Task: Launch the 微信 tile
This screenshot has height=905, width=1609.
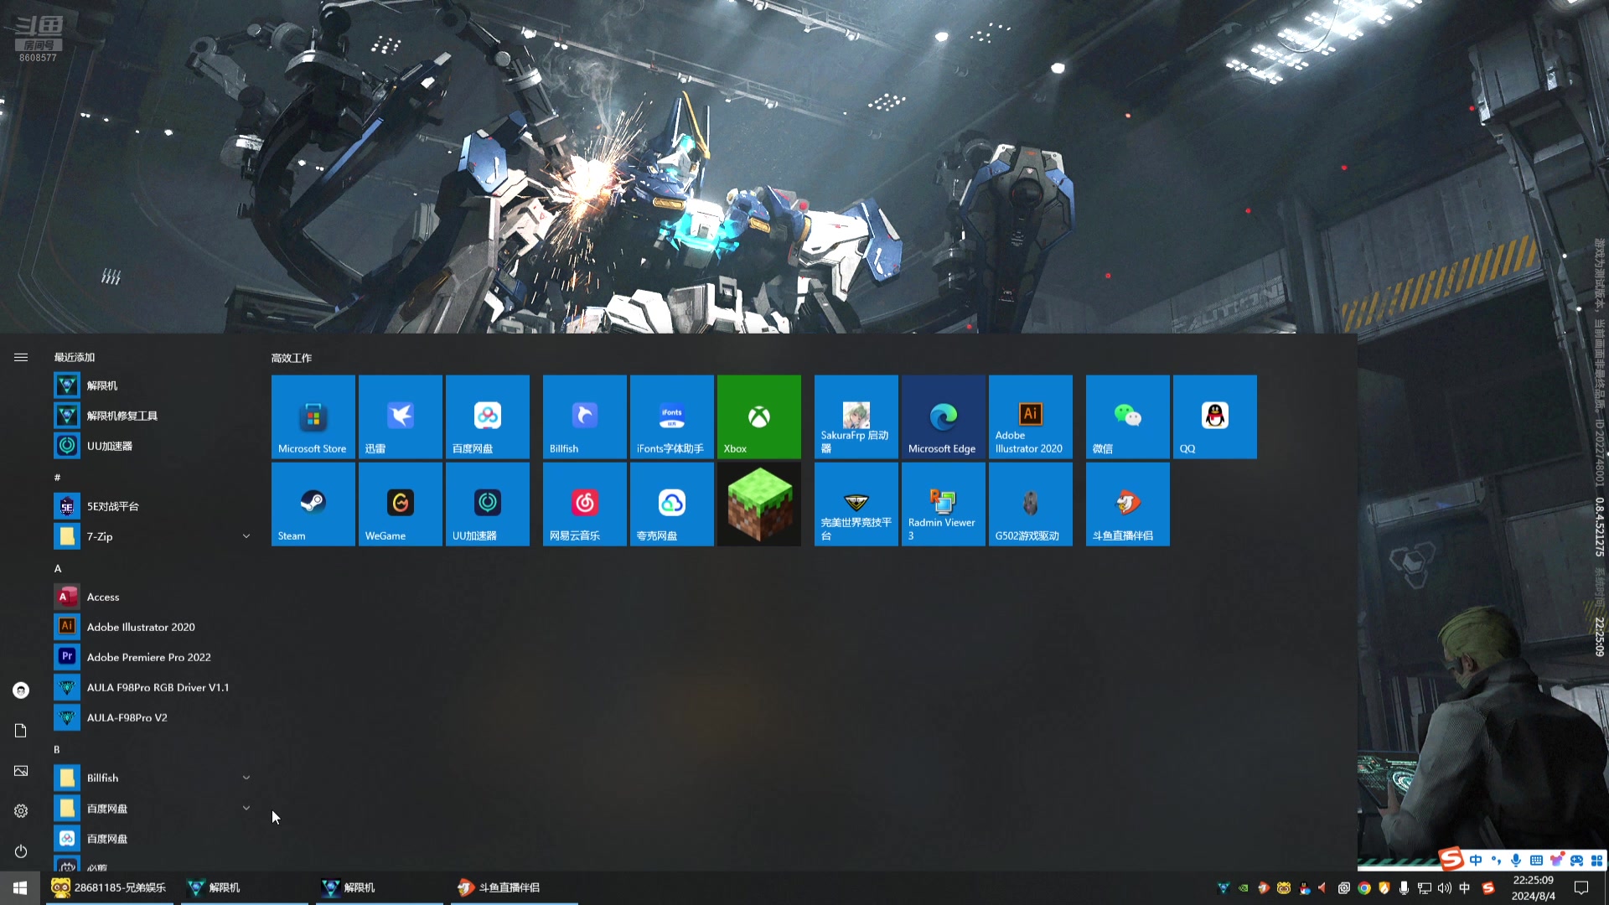Action: coord(1127,416)
